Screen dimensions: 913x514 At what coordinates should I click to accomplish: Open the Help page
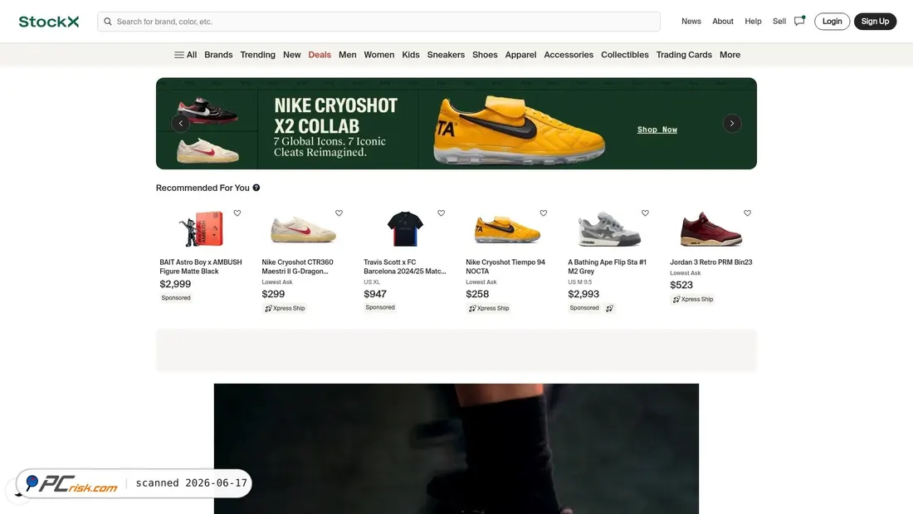pyautogui.click(x=753, y=21)
